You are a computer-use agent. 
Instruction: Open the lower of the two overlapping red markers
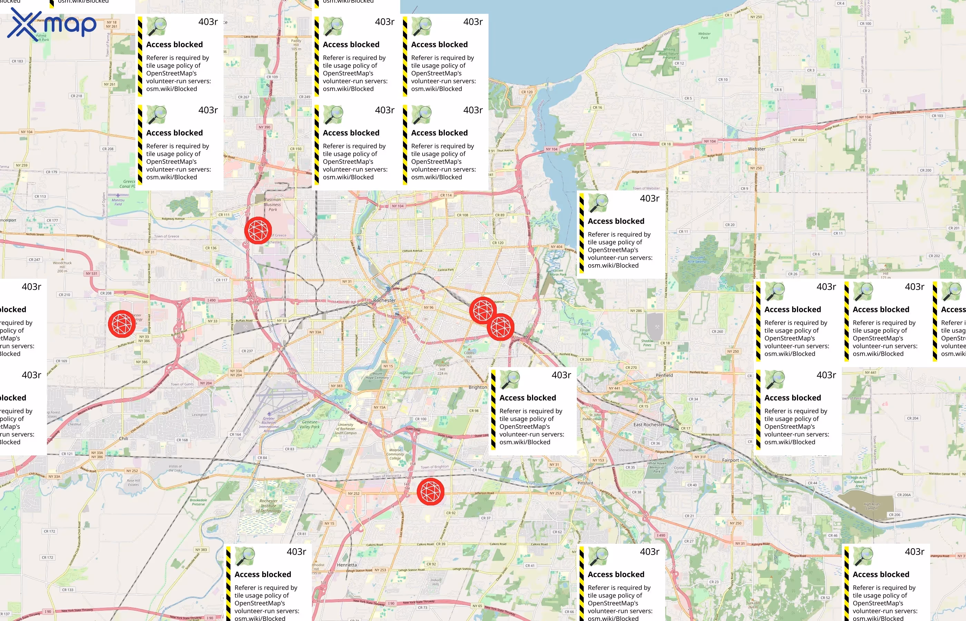[x=501, y=327]
